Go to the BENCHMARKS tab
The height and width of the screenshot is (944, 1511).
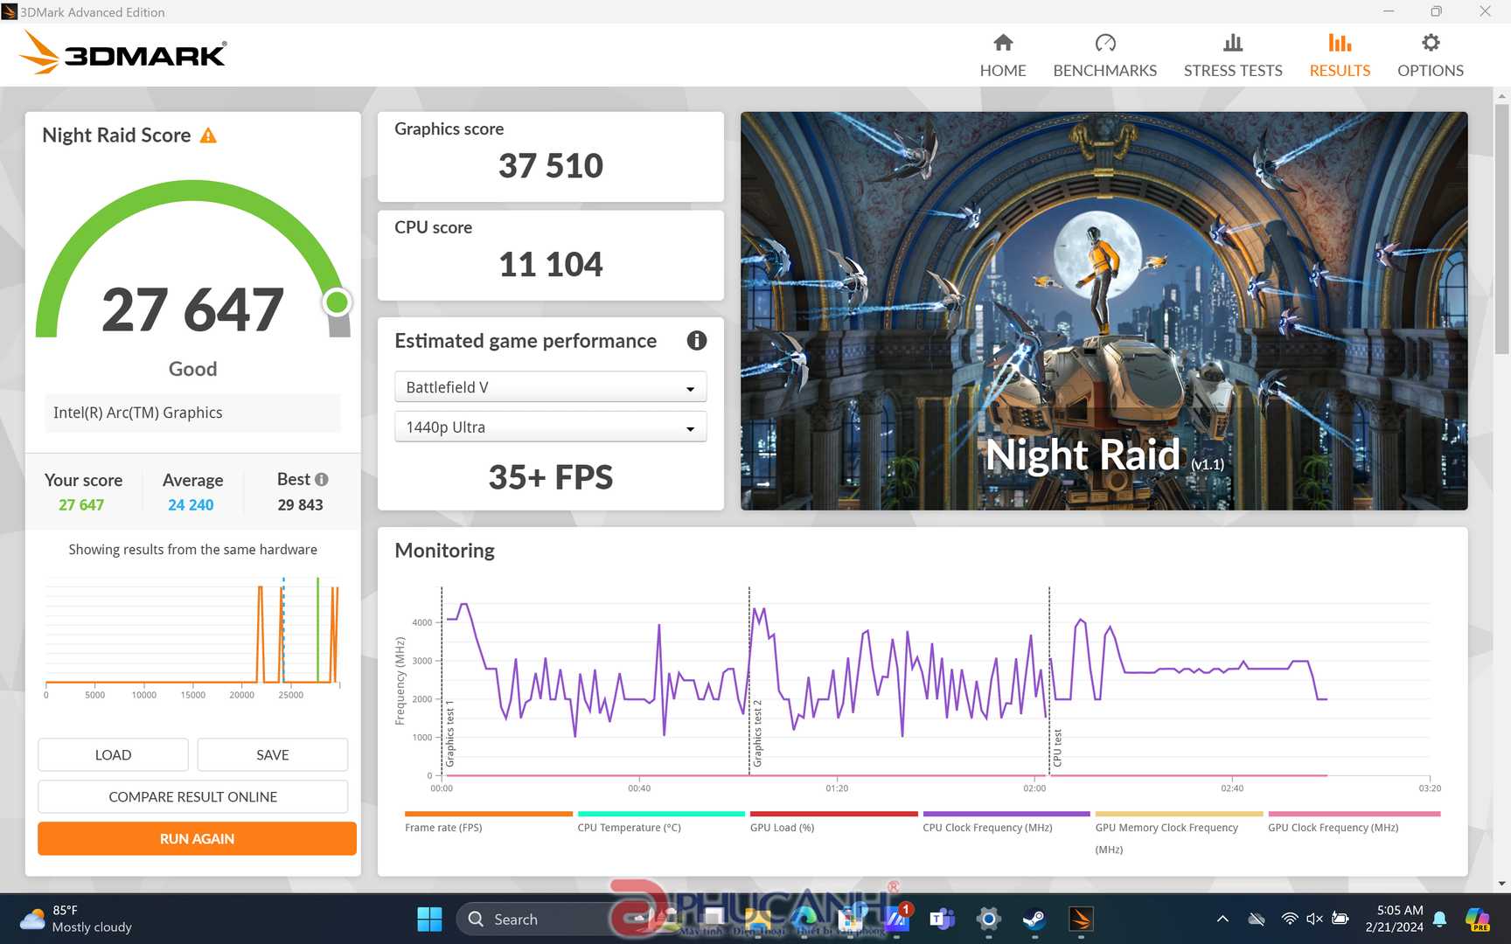1104,55
